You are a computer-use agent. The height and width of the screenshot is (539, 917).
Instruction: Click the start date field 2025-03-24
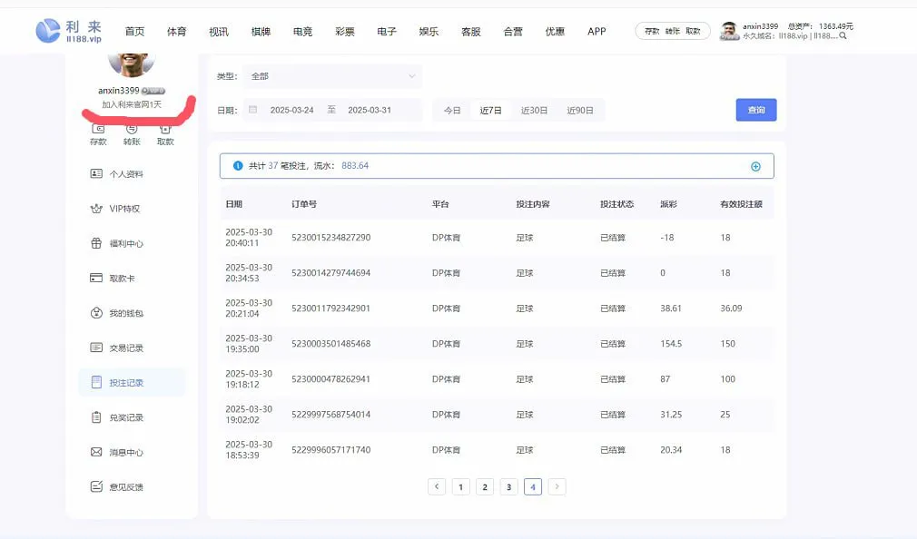(291, 111)
